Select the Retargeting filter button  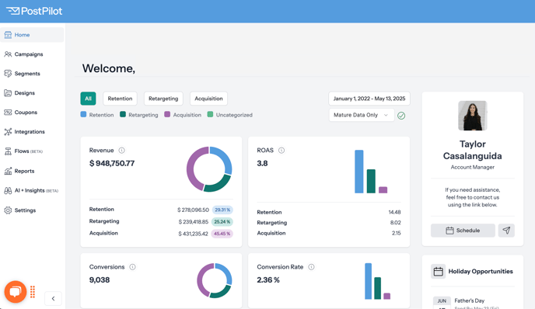tap(163, 99)
